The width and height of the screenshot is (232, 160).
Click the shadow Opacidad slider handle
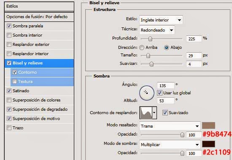click(182, 153)
